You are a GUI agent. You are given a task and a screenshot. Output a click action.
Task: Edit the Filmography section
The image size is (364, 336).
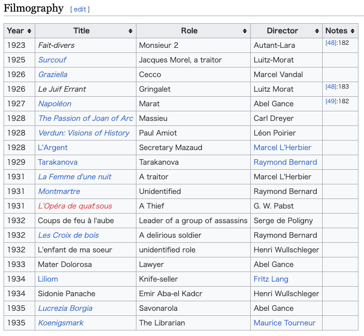point(80,9)
